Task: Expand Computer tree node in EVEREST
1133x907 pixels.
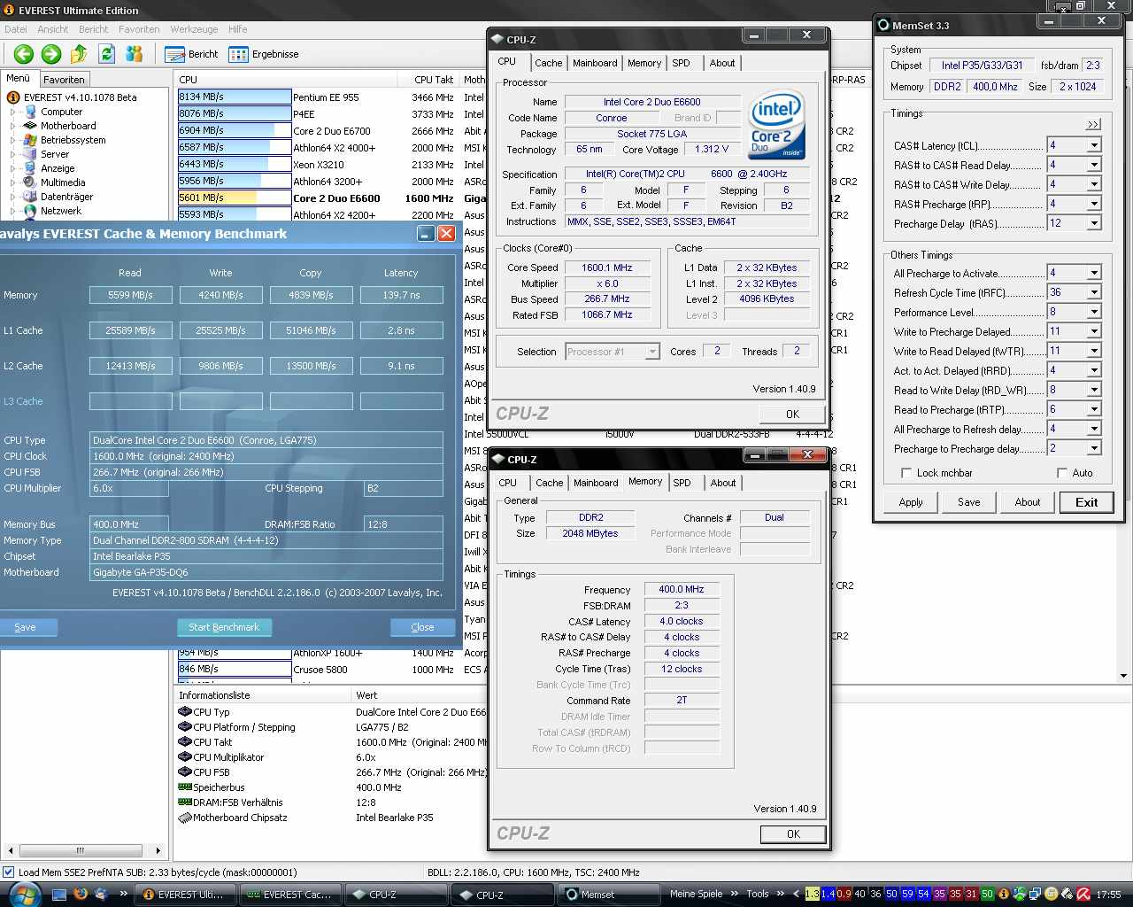Action: click(x=12, y=112)
